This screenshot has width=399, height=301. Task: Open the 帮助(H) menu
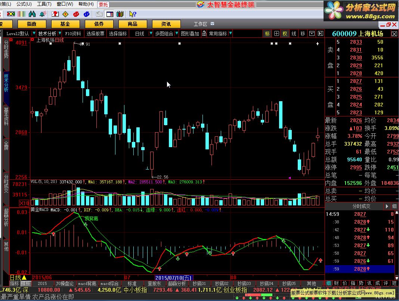click(86, 4)
